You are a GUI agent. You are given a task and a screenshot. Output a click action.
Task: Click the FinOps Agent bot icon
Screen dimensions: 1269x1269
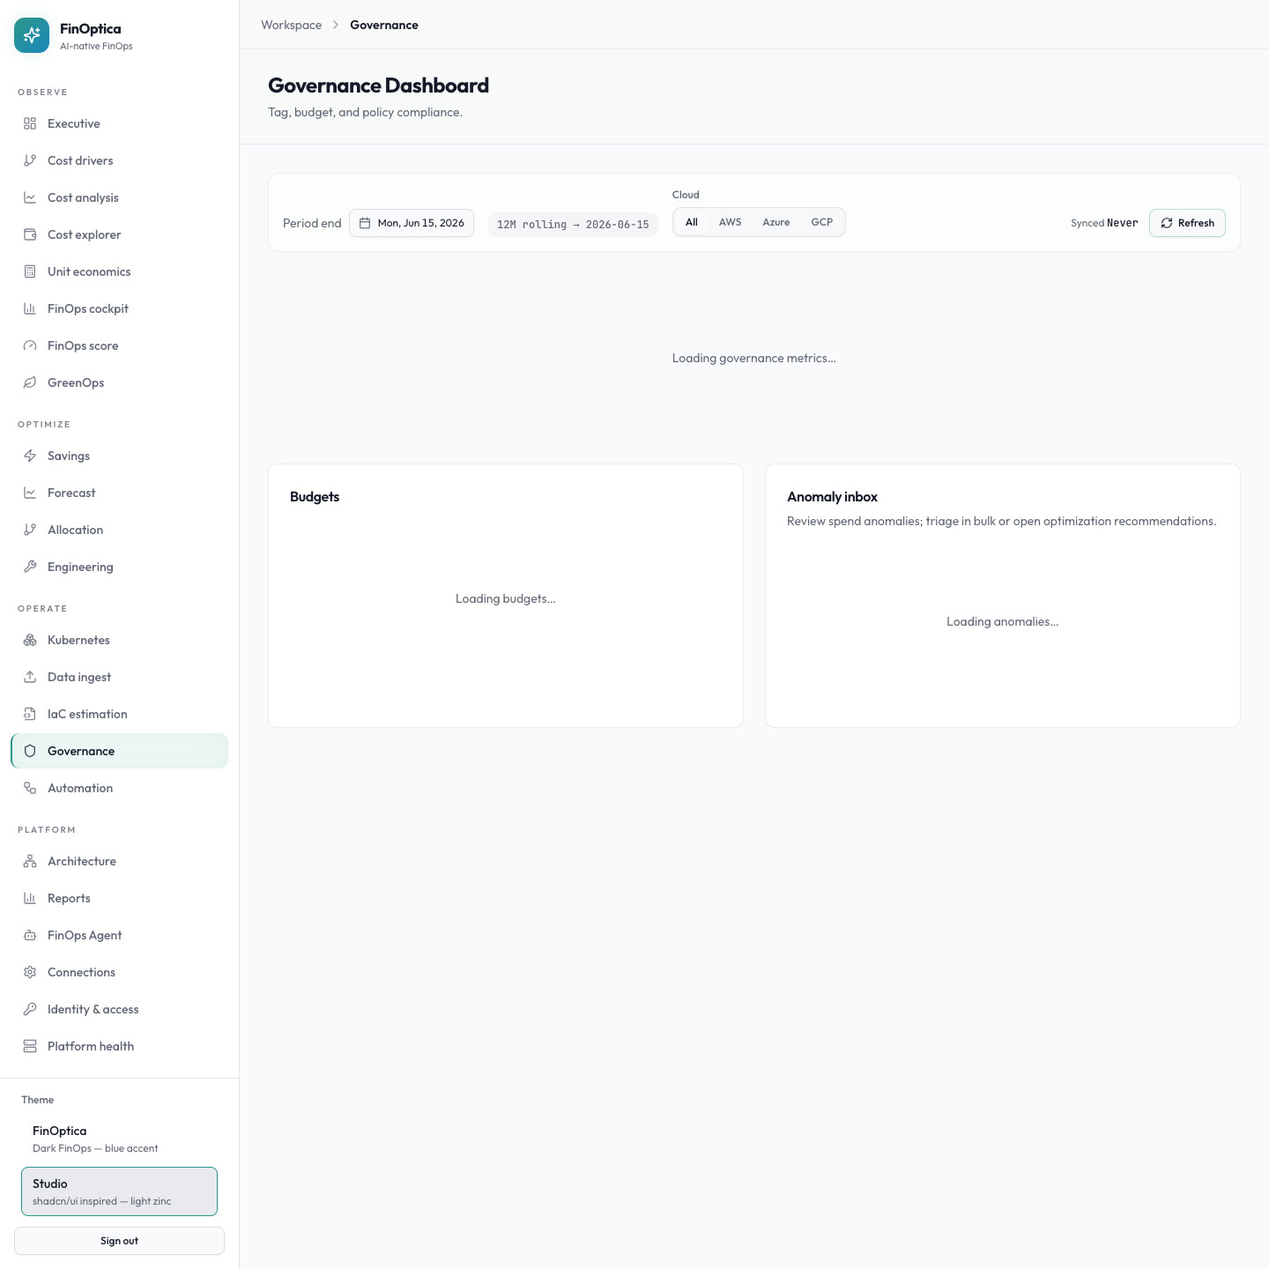click(30, 935)
